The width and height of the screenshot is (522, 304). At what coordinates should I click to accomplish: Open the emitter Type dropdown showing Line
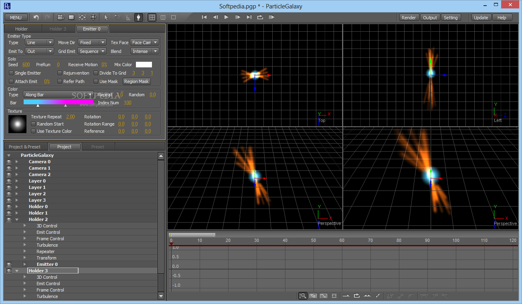pos(39,43)
